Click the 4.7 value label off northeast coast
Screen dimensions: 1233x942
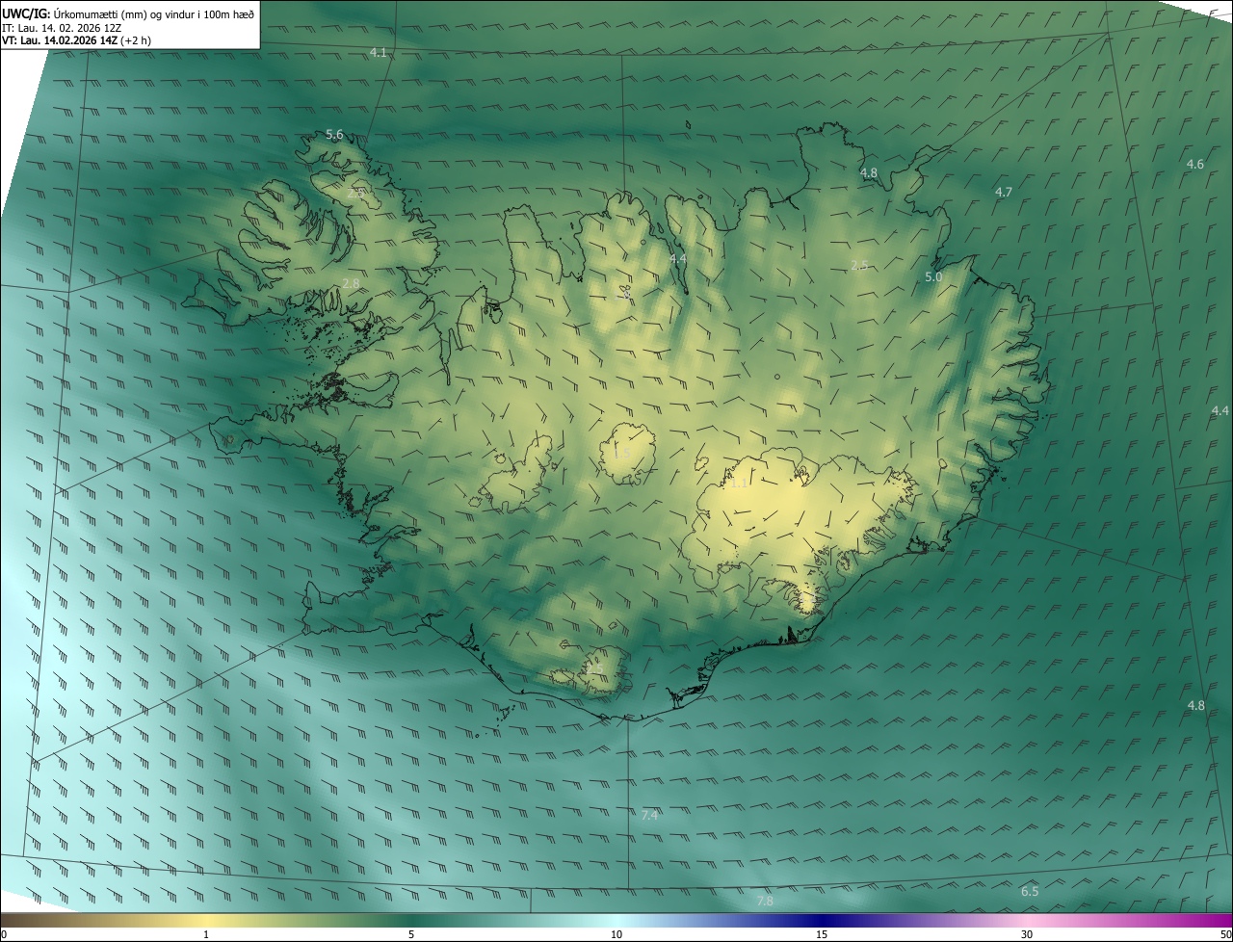pos(1004,193)
